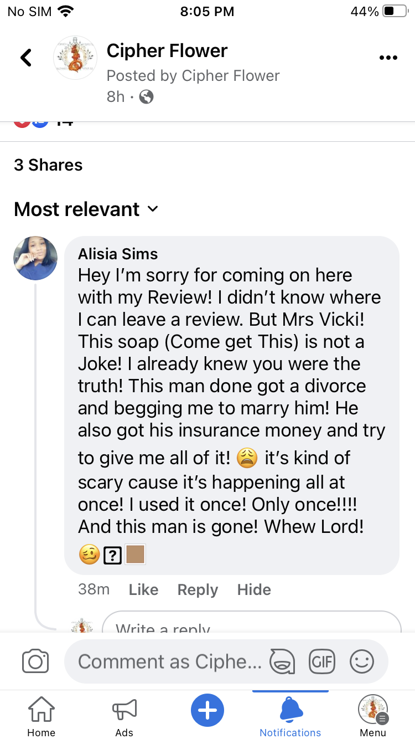Tap the Comment as Cipher Flower field
This screenshot has width=415, height=739.
(169, 661)
